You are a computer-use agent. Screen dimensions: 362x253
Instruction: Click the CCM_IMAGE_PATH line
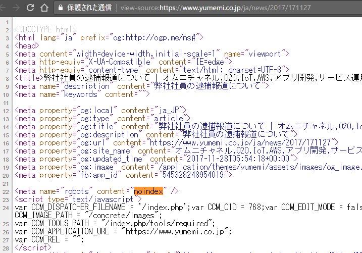pyautogui.click(x=88, y=215)
